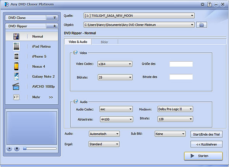Click the Mehr list icon
The height and width of the screenshot is (167, 229).
coord(16,97)
